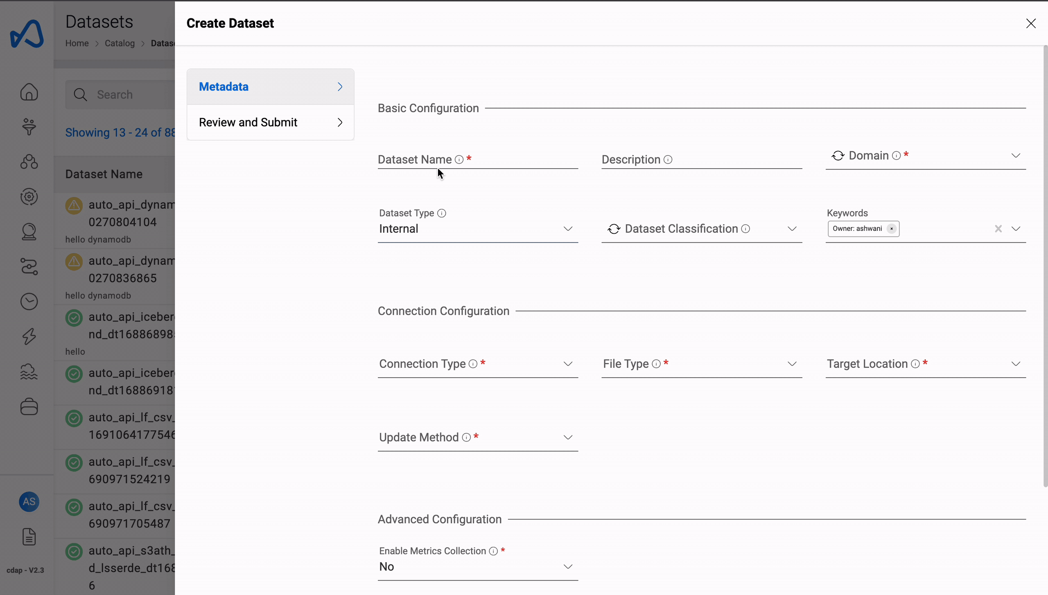Viewport: 1048px width, 595px height.
Task: Click the Description input field
Action: tap(702, 159)
